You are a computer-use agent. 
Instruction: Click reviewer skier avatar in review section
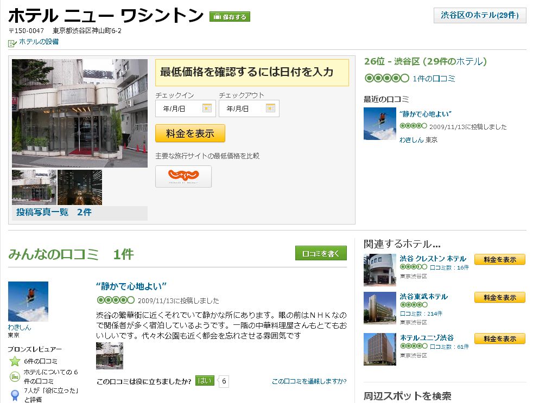(28, 302)
